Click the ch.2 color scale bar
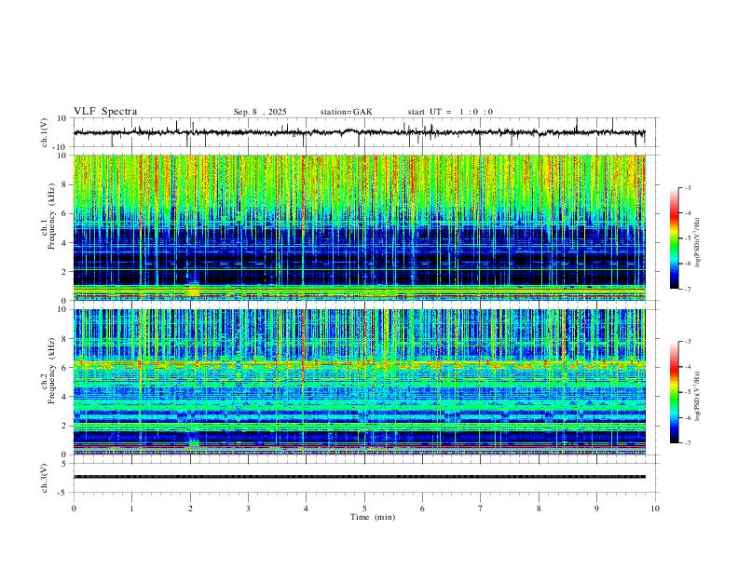 pyautogui.click(x=675, y=392)
